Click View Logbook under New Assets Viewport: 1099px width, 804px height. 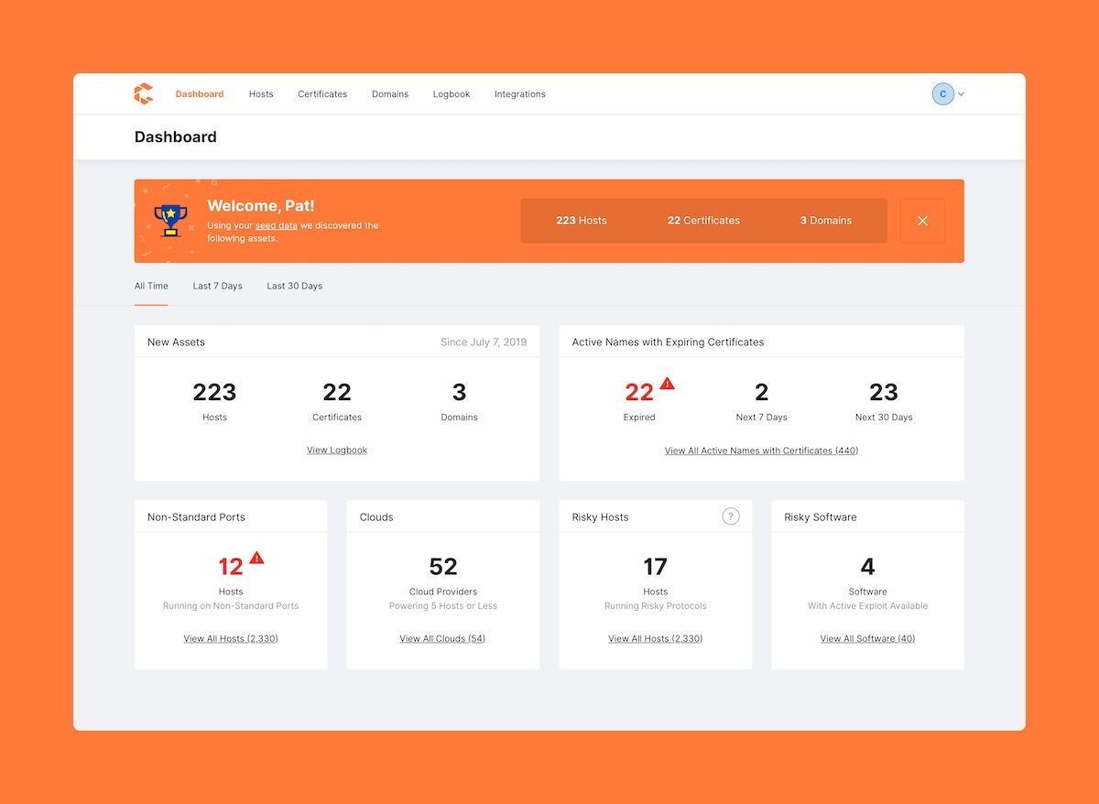337,450
